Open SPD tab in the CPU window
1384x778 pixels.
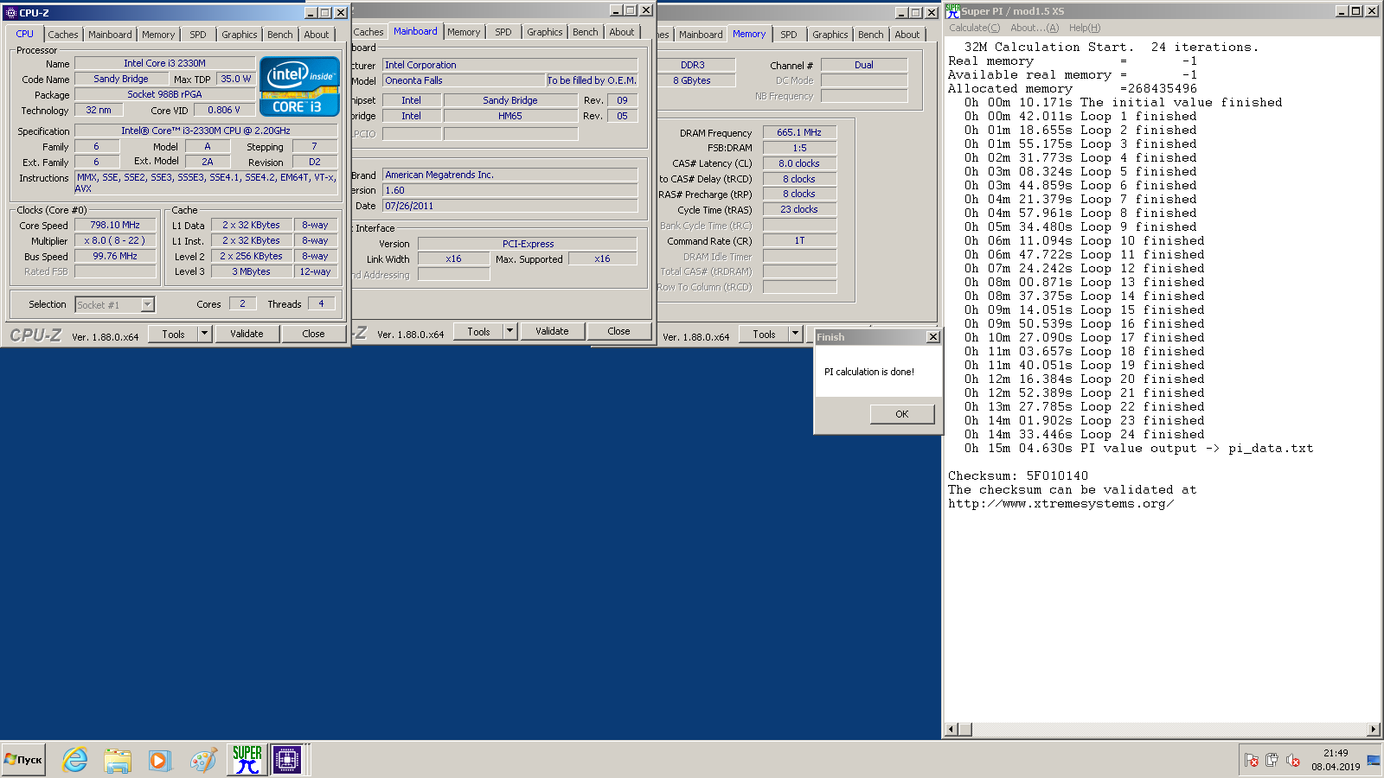(198, 35)
